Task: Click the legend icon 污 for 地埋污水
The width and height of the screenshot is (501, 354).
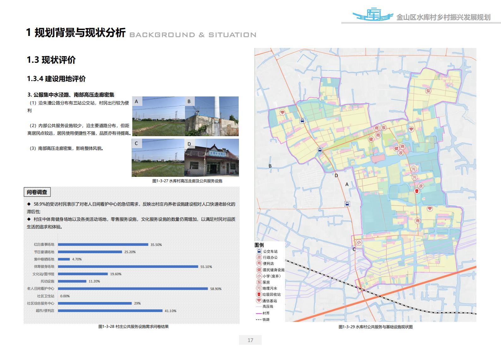Action: point(259,288)
